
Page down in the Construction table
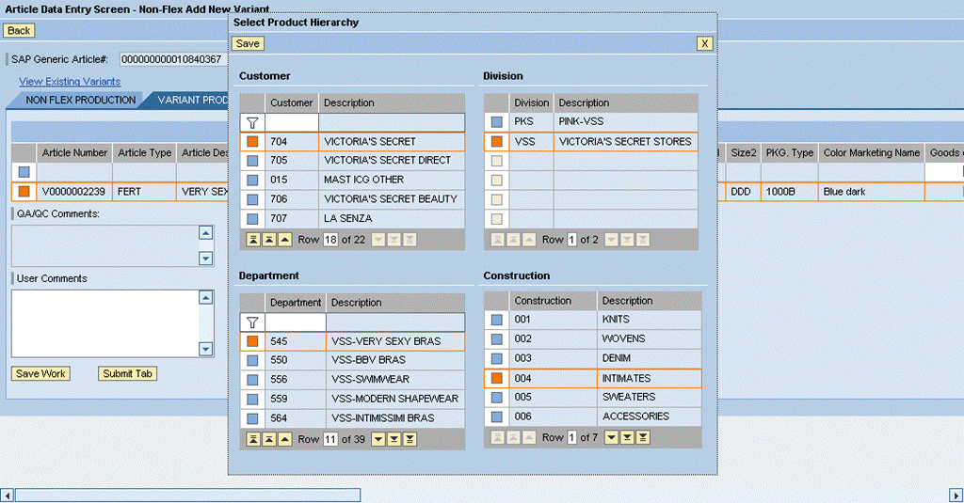click(x=627, y=437)
